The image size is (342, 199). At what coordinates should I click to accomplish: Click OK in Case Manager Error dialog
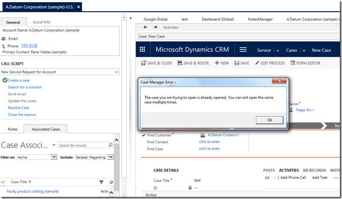[270, 120]
